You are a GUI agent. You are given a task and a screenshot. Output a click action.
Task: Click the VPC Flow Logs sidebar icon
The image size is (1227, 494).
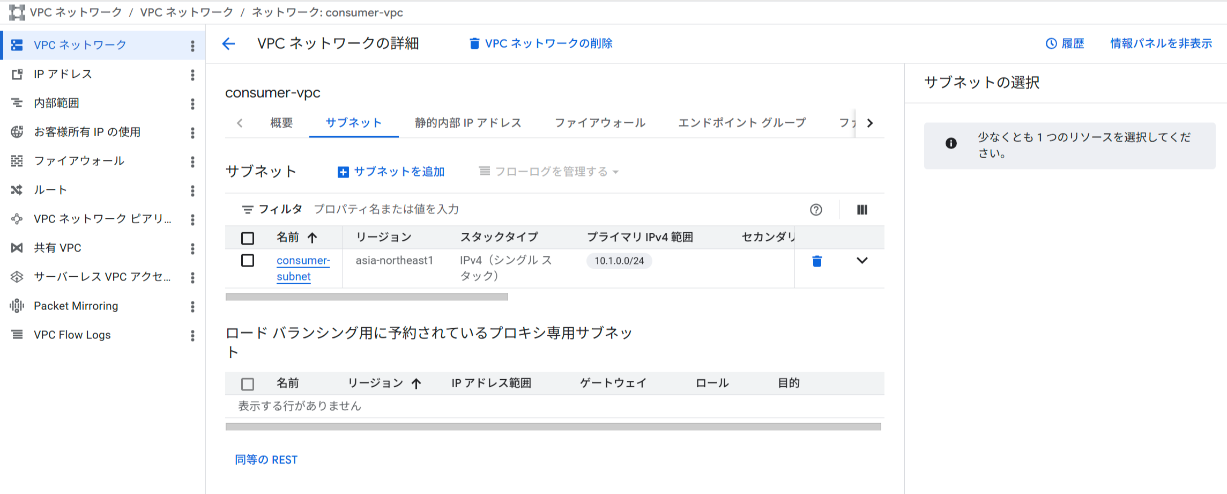(x=17, y=335)
